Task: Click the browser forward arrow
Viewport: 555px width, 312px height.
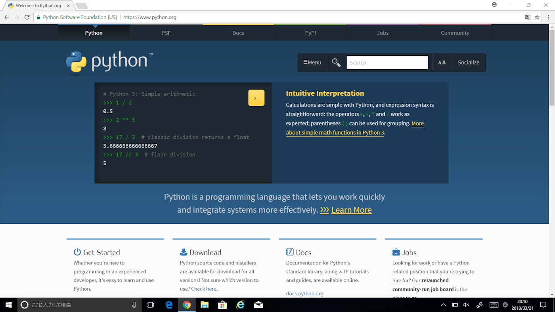Action: point(17,17)
